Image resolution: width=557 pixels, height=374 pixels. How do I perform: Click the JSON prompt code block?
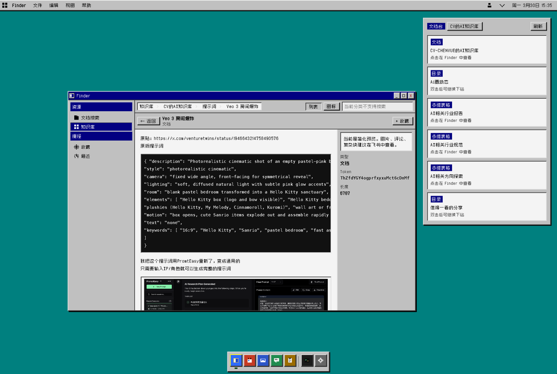236,203
